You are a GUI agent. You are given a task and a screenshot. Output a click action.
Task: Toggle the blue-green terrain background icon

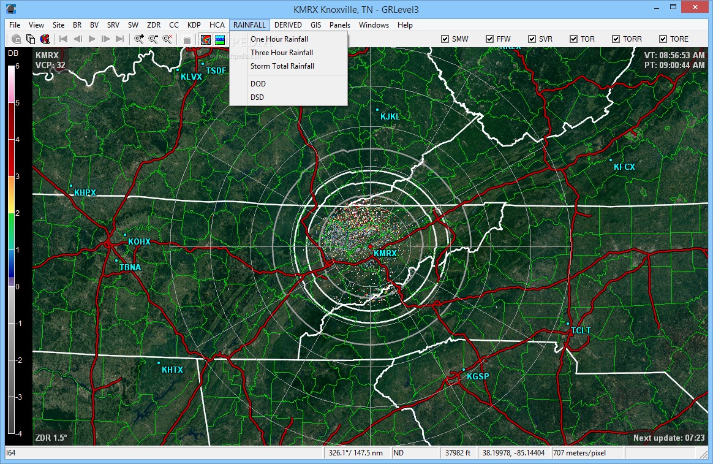(x=220, y=40)
